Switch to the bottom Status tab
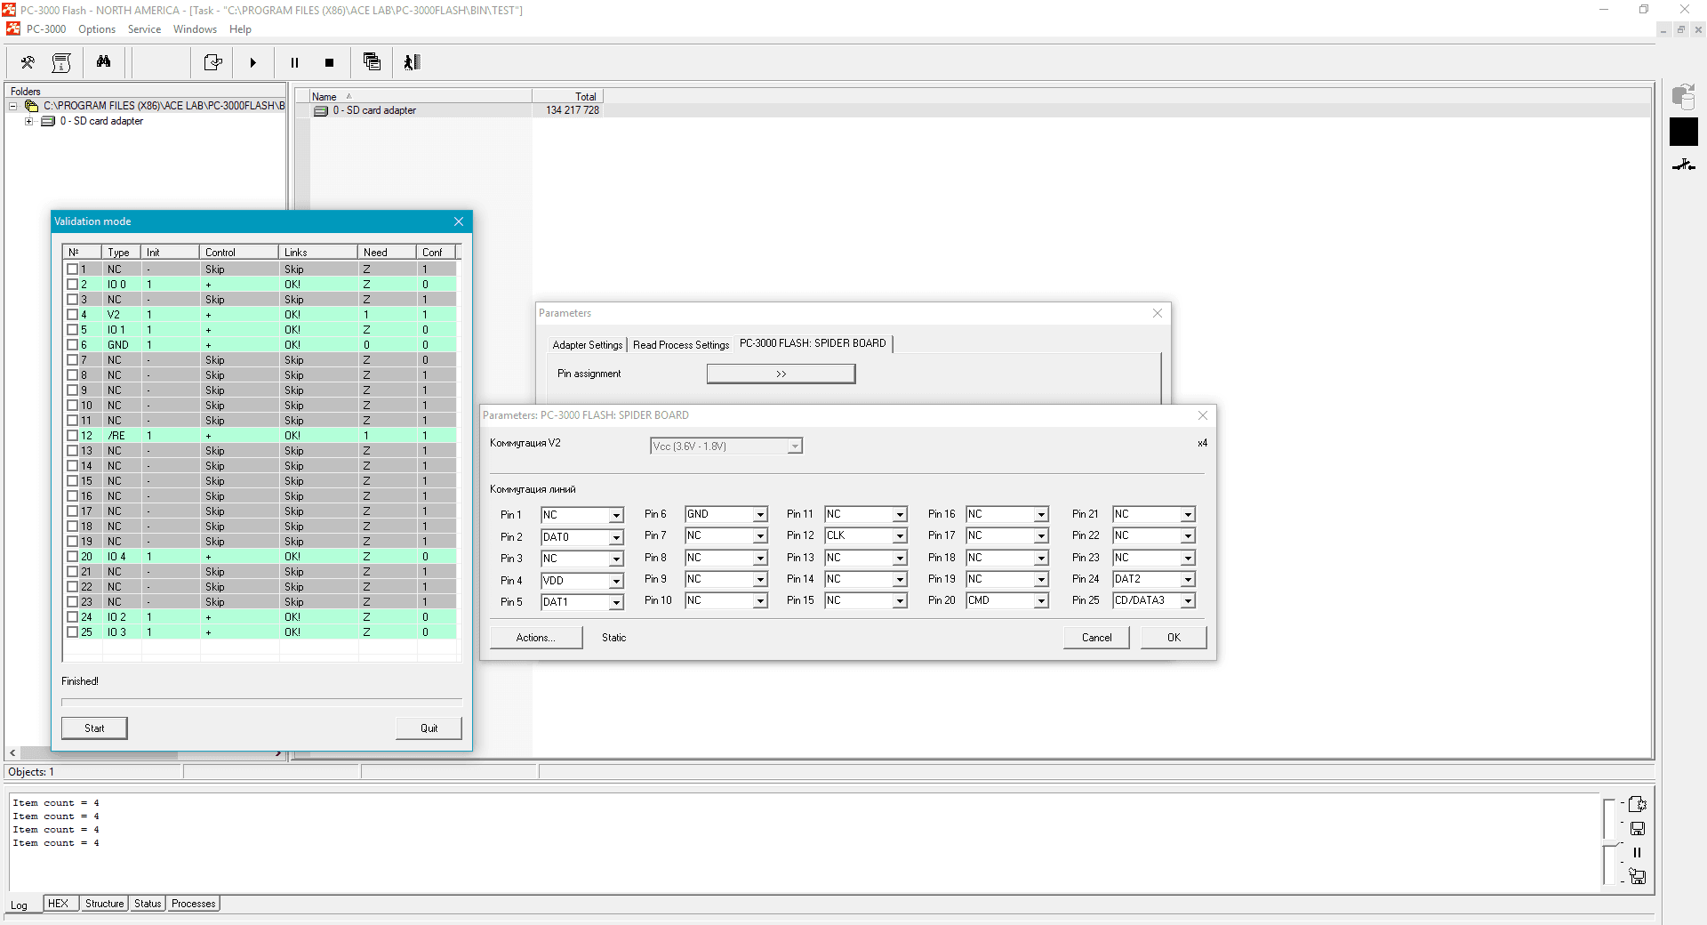The height and width of the screenshot is (925, 1707). (148, 904)
